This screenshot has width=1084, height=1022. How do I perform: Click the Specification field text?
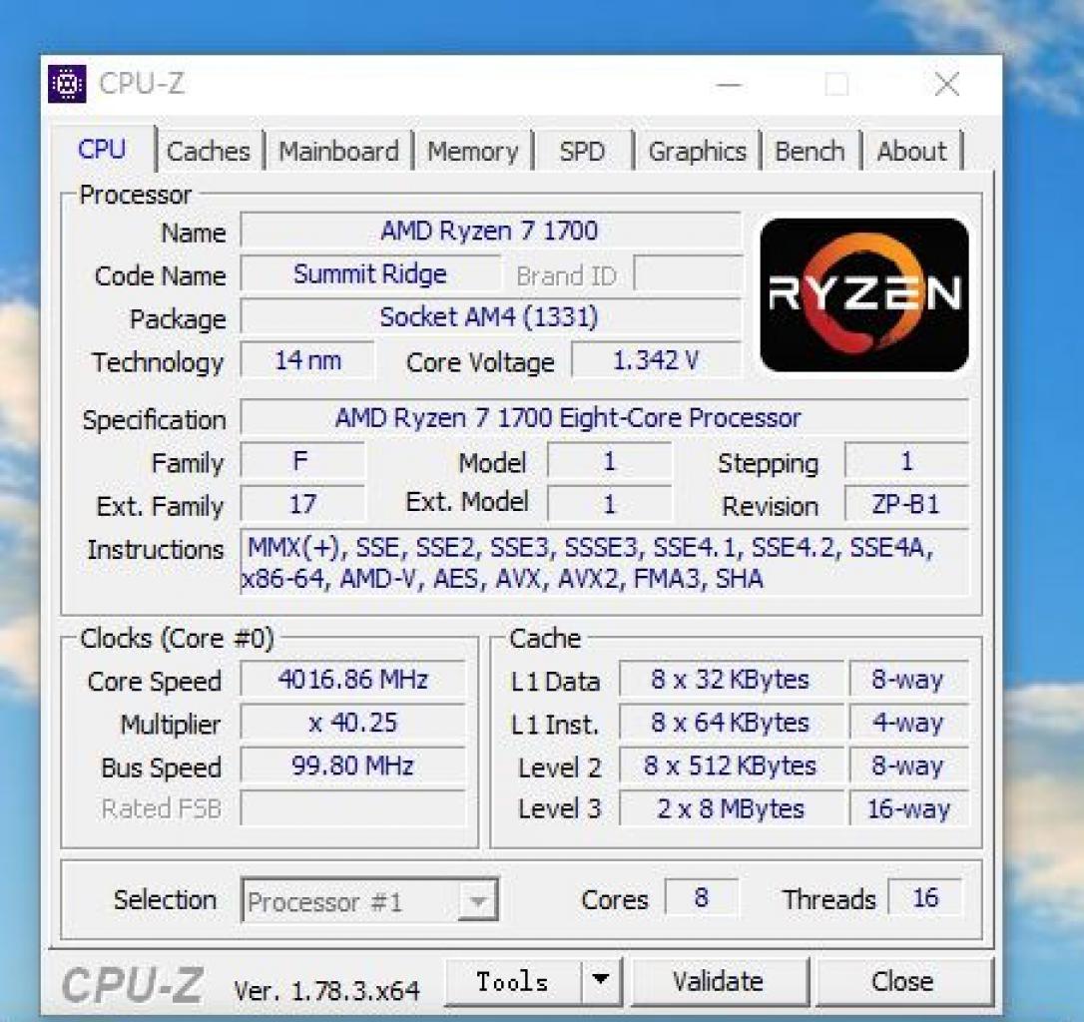pos(604,417)
